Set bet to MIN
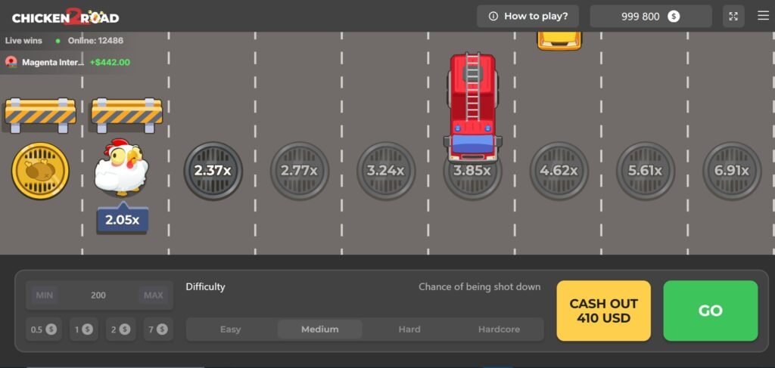 [x=45, y=295]
